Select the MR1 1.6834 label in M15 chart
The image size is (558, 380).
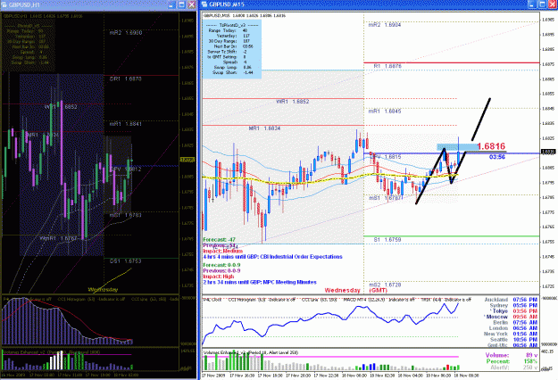[x=264, y=128]
